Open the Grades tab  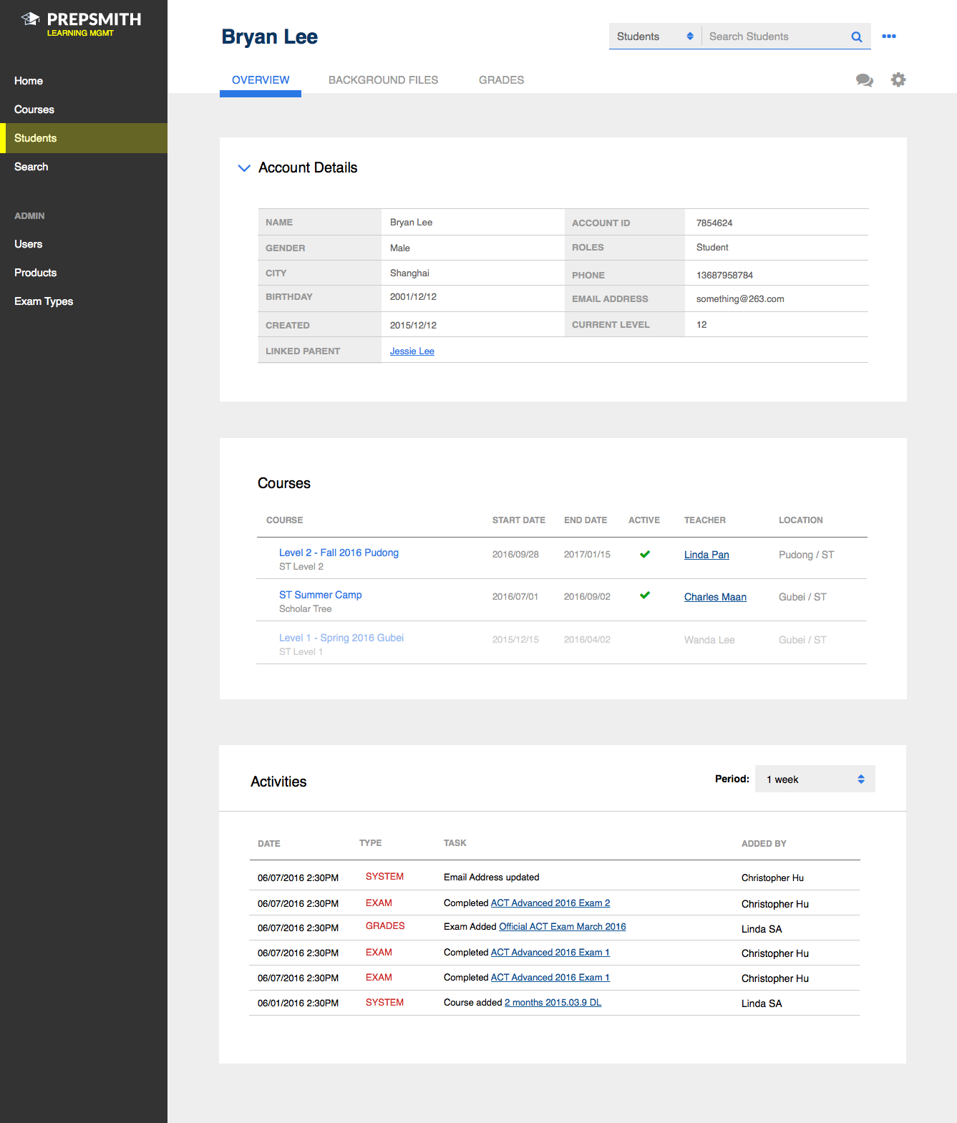click(x=501, y=80)
